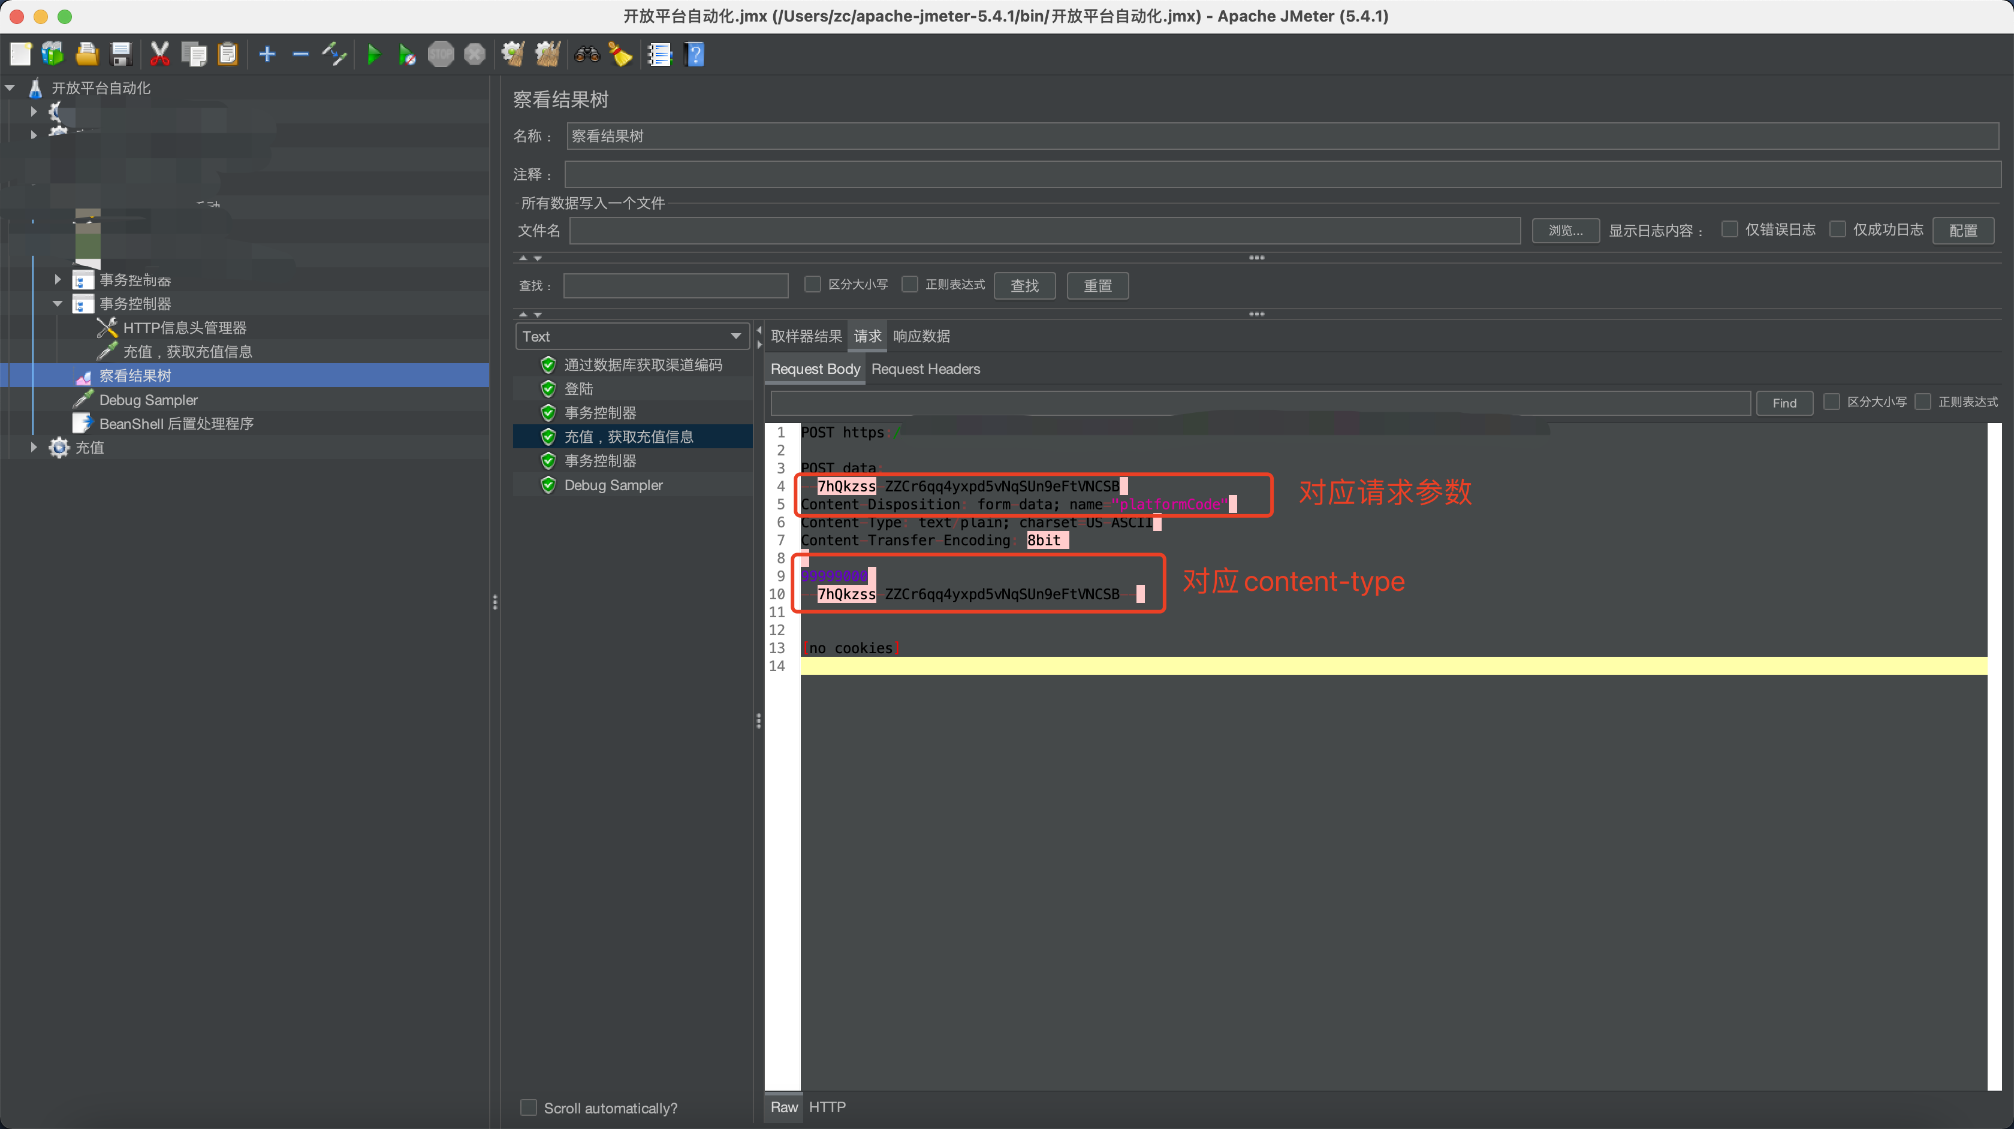The image size is (2014, 1129).
Task: Select Text format dropdown
Action: point(628,335)
